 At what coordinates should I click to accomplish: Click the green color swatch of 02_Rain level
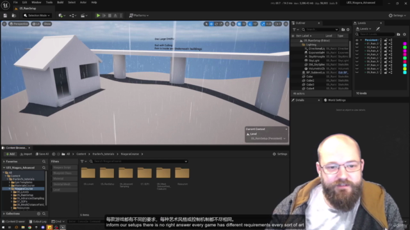pos(405,47)
